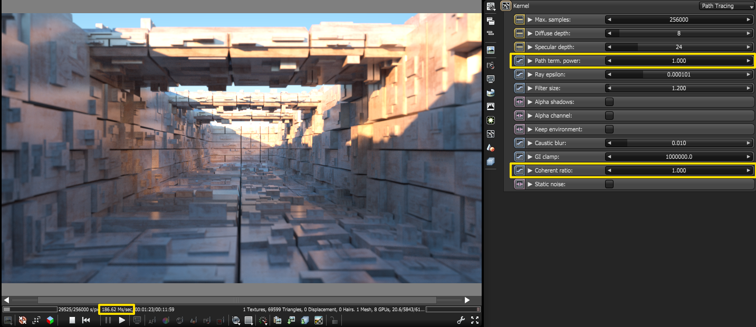Click the 186.62 Ms/sec speed readout

(x=117, y=309)
